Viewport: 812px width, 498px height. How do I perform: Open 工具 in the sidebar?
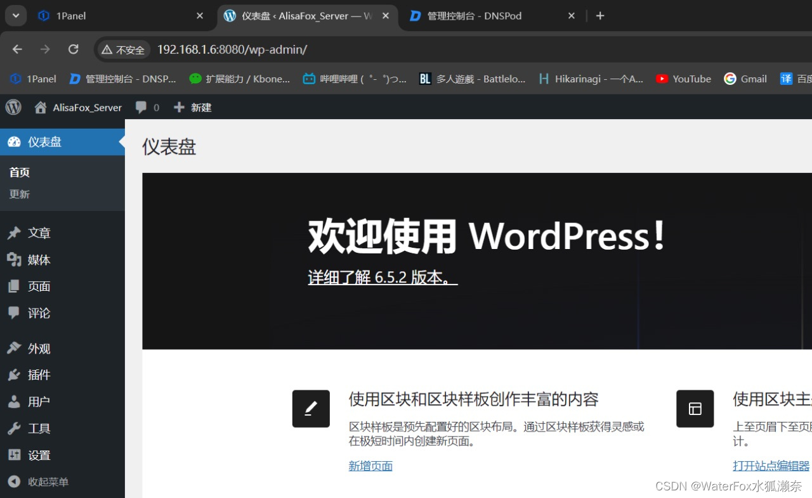click(62, 428)
